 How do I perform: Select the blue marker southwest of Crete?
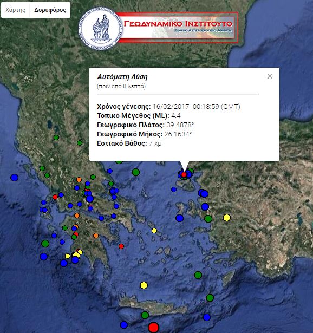coord(123,325)
